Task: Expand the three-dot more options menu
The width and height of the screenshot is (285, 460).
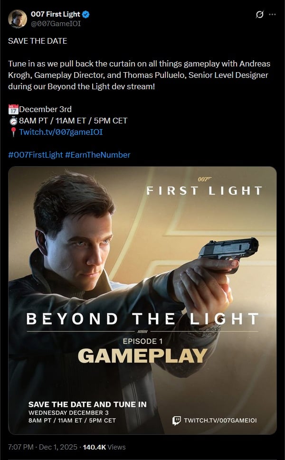Action: click(x=272, y=14)
